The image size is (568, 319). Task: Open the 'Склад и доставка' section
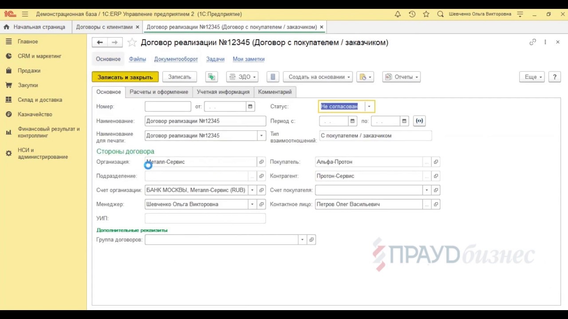tap(40, 100)
